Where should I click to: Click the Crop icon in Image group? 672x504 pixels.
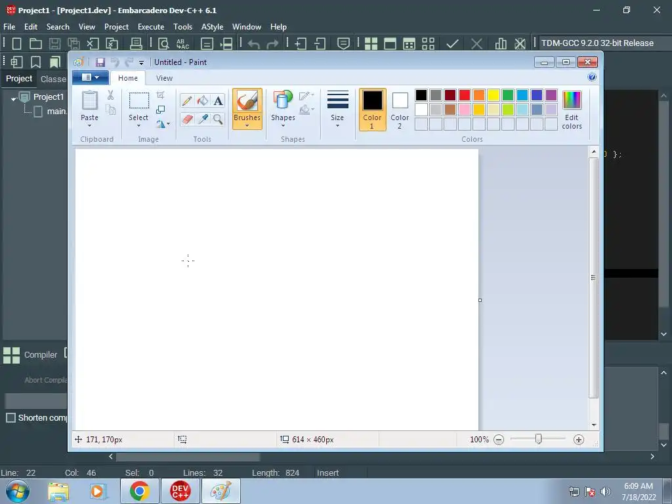click(160, 95)
